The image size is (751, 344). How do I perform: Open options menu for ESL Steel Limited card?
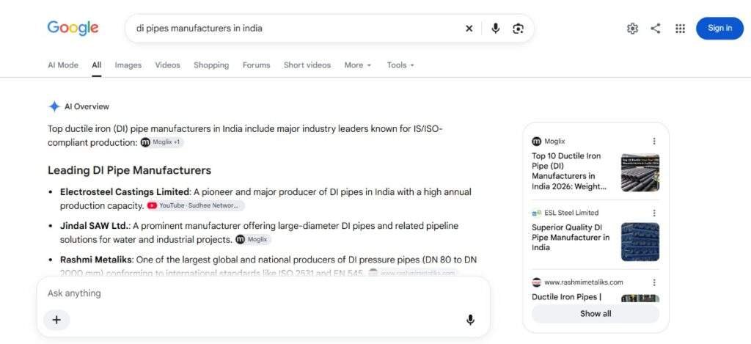pyautogui.click(x=654, y=213)
